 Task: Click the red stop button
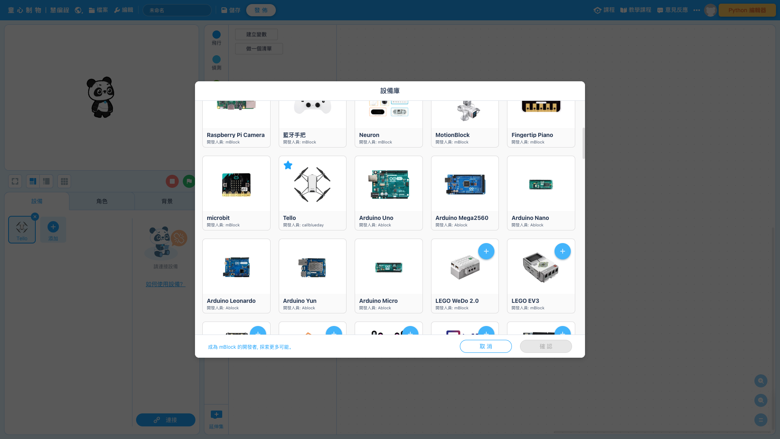(x=172, y=181)
